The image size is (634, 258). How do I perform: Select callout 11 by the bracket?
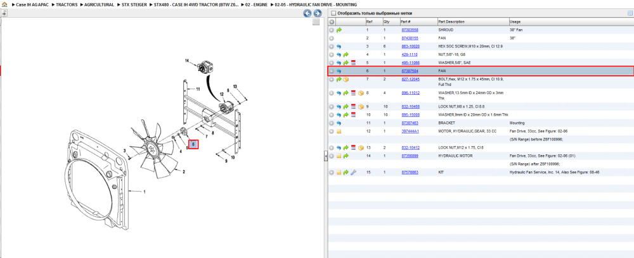tap(198, 89)
